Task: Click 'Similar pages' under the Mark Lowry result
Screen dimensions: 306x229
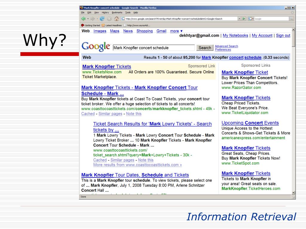Action: pos(122,160)
